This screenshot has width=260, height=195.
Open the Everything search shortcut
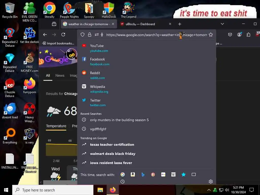coord(10,136)
